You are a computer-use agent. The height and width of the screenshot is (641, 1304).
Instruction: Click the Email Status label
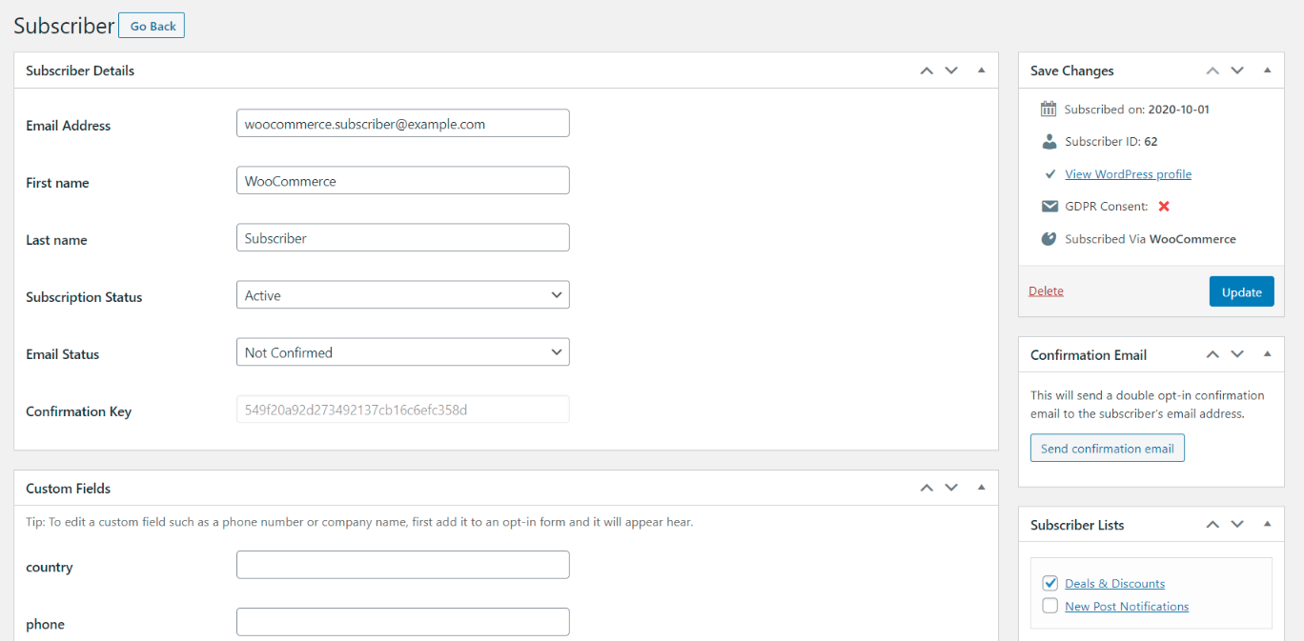point(63,354)
